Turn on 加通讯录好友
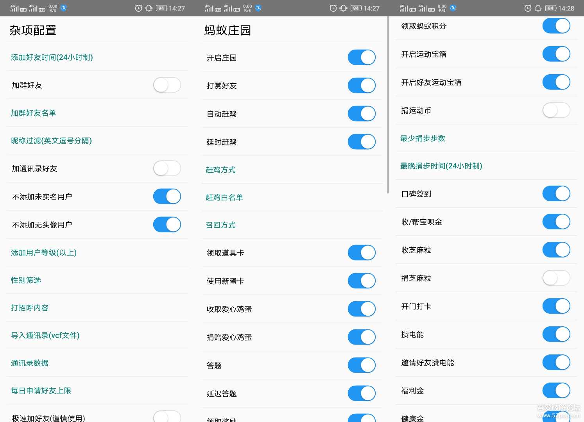The width and height of the screenshot is (584, 422). point(167,168)
